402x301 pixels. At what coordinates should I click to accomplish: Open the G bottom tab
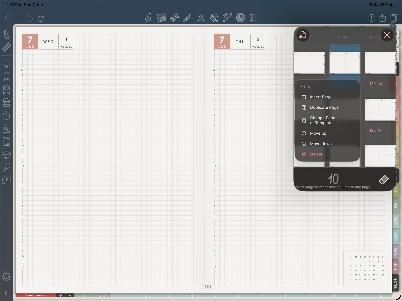coord(61,295)
